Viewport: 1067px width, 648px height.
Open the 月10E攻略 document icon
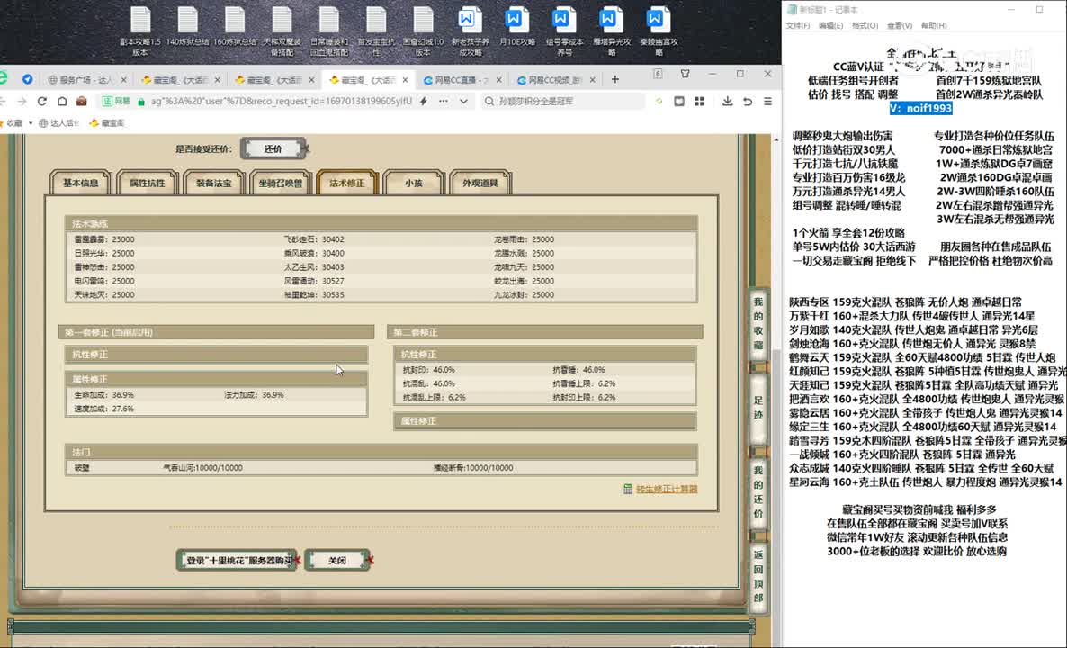pos(516,26)
